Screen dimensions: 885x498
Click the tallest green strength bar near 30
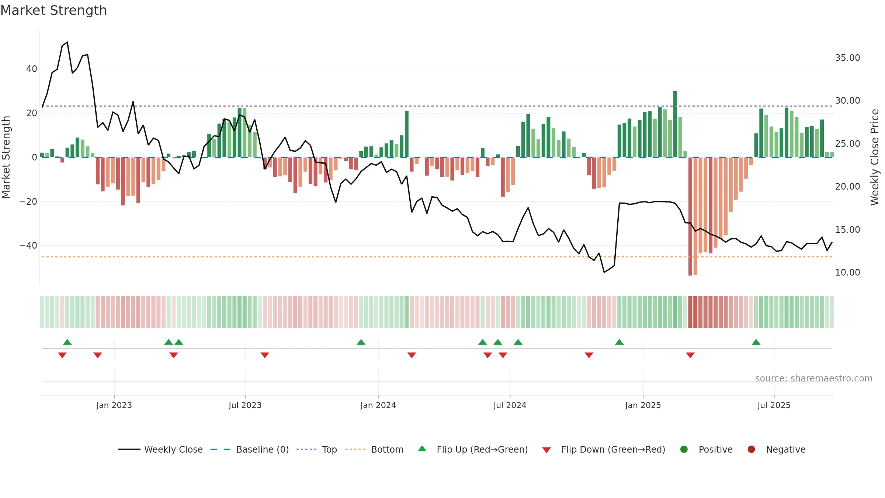click(x=675, y=124)
